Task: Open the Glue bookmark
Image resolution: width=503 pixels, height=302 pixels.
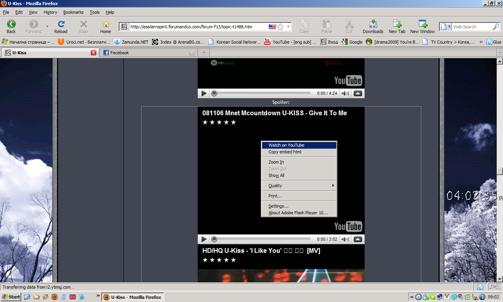Action: coord(494,42)
